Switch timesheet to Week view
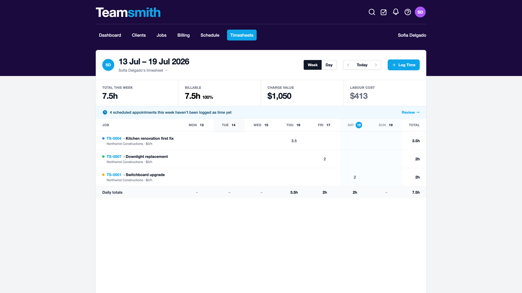This screenshot has height=293, width=522. (313, 65)
